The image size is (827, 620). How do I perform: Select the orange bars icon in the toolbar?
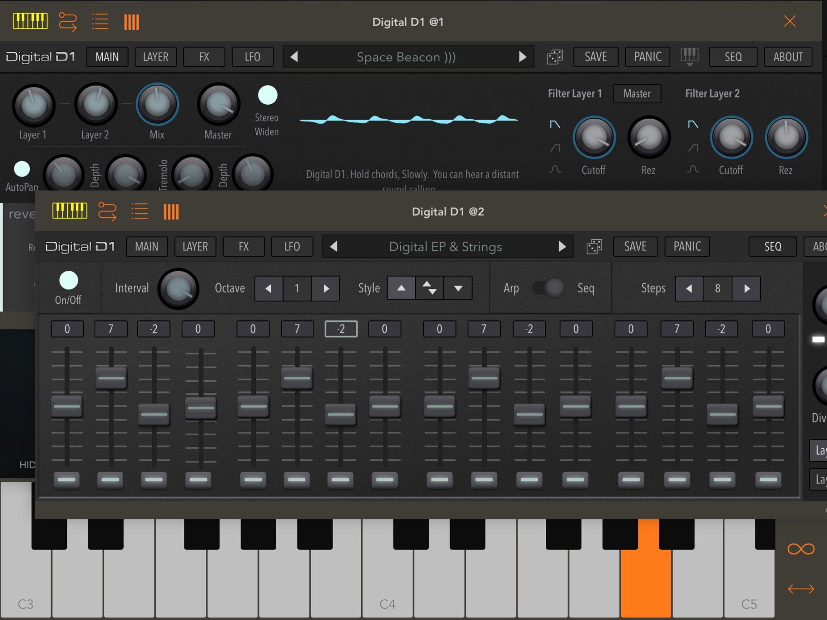131,21
